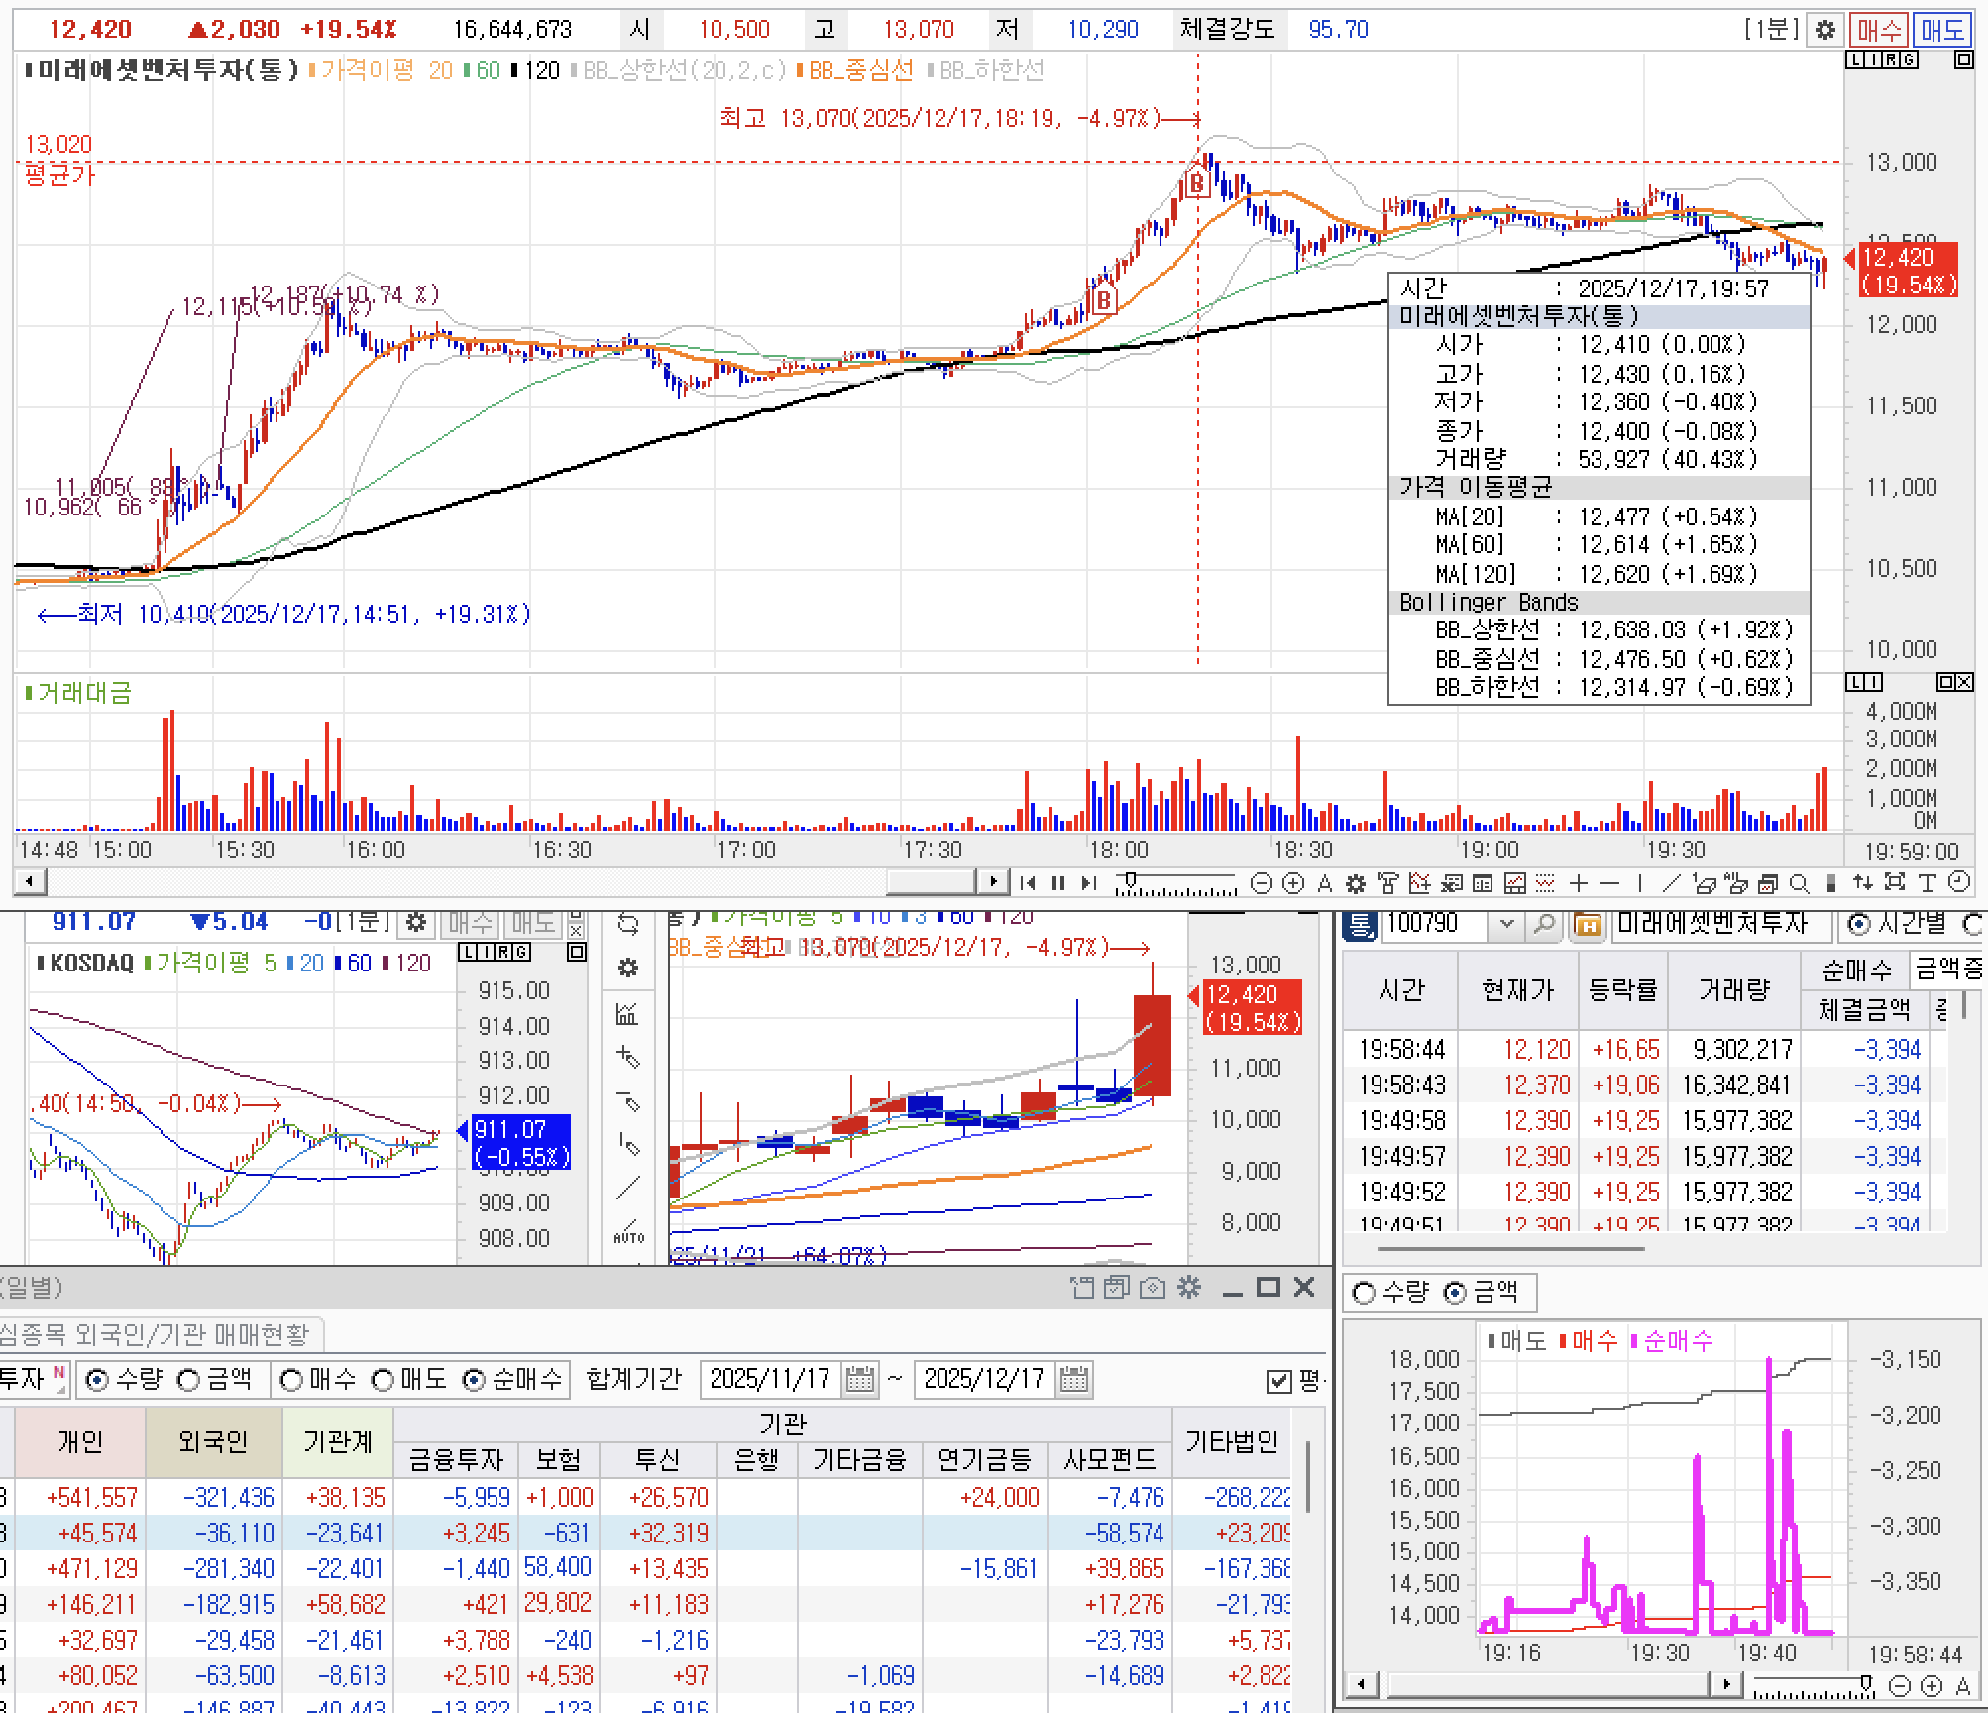Select the diagonal line drawing tool in bottom toolbar
The height and width of the screenshot is (1713, 1988).
click(x=1671, y=882)
